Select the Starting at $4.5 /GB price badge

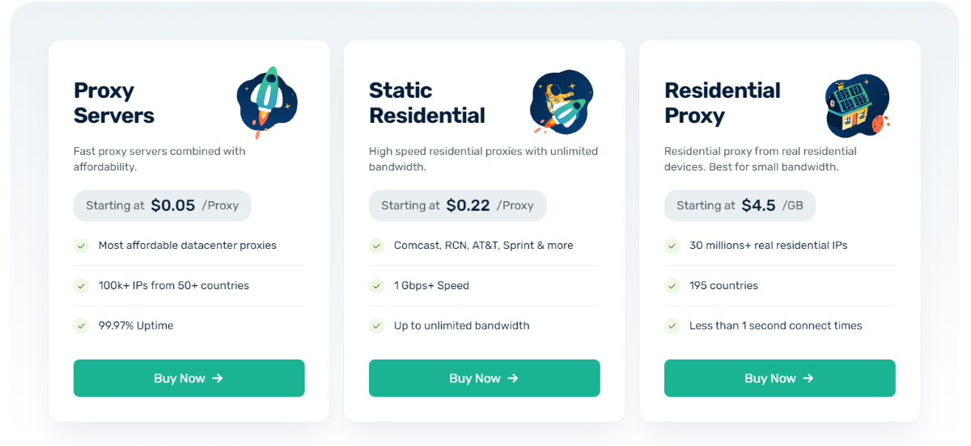[x=740, y=205]
